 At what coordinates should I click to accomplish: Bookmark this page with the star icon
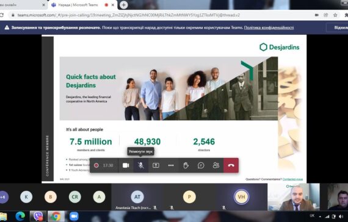click(x=335, y=15)
